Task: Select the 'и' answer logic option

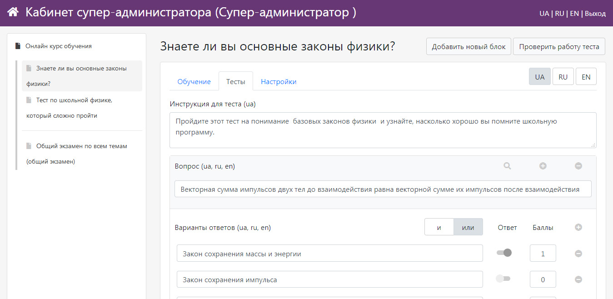Action: (x=439, y=227)
